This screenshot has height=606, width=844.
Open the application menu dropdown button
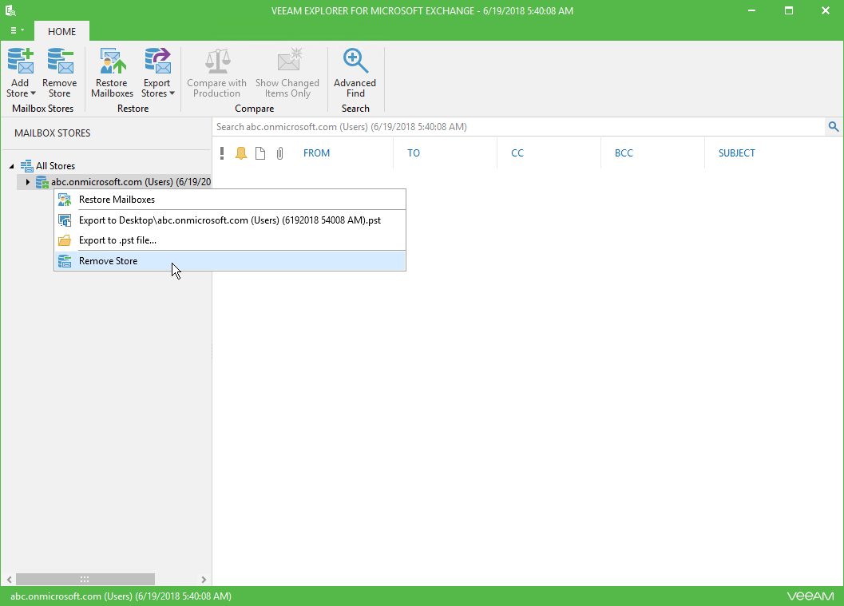[18, 30]
